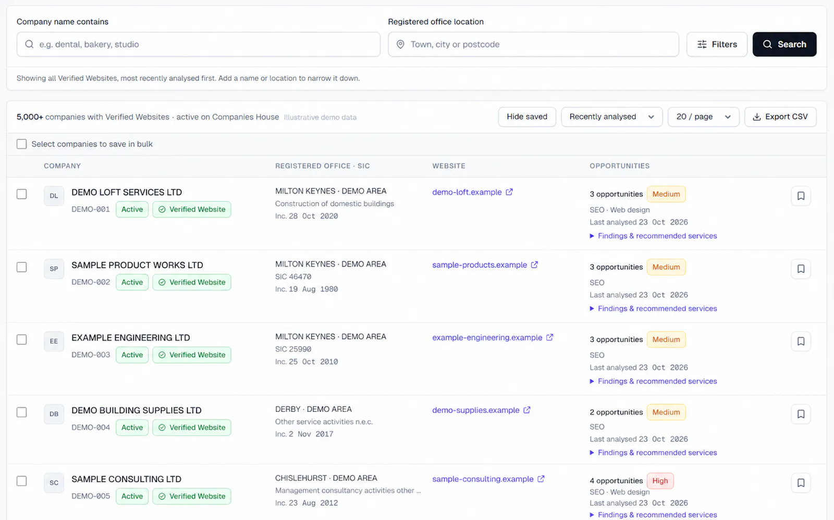Tick the select companies in bulk checkbox
Screen dimensions: 834x520
click(21, 144)
